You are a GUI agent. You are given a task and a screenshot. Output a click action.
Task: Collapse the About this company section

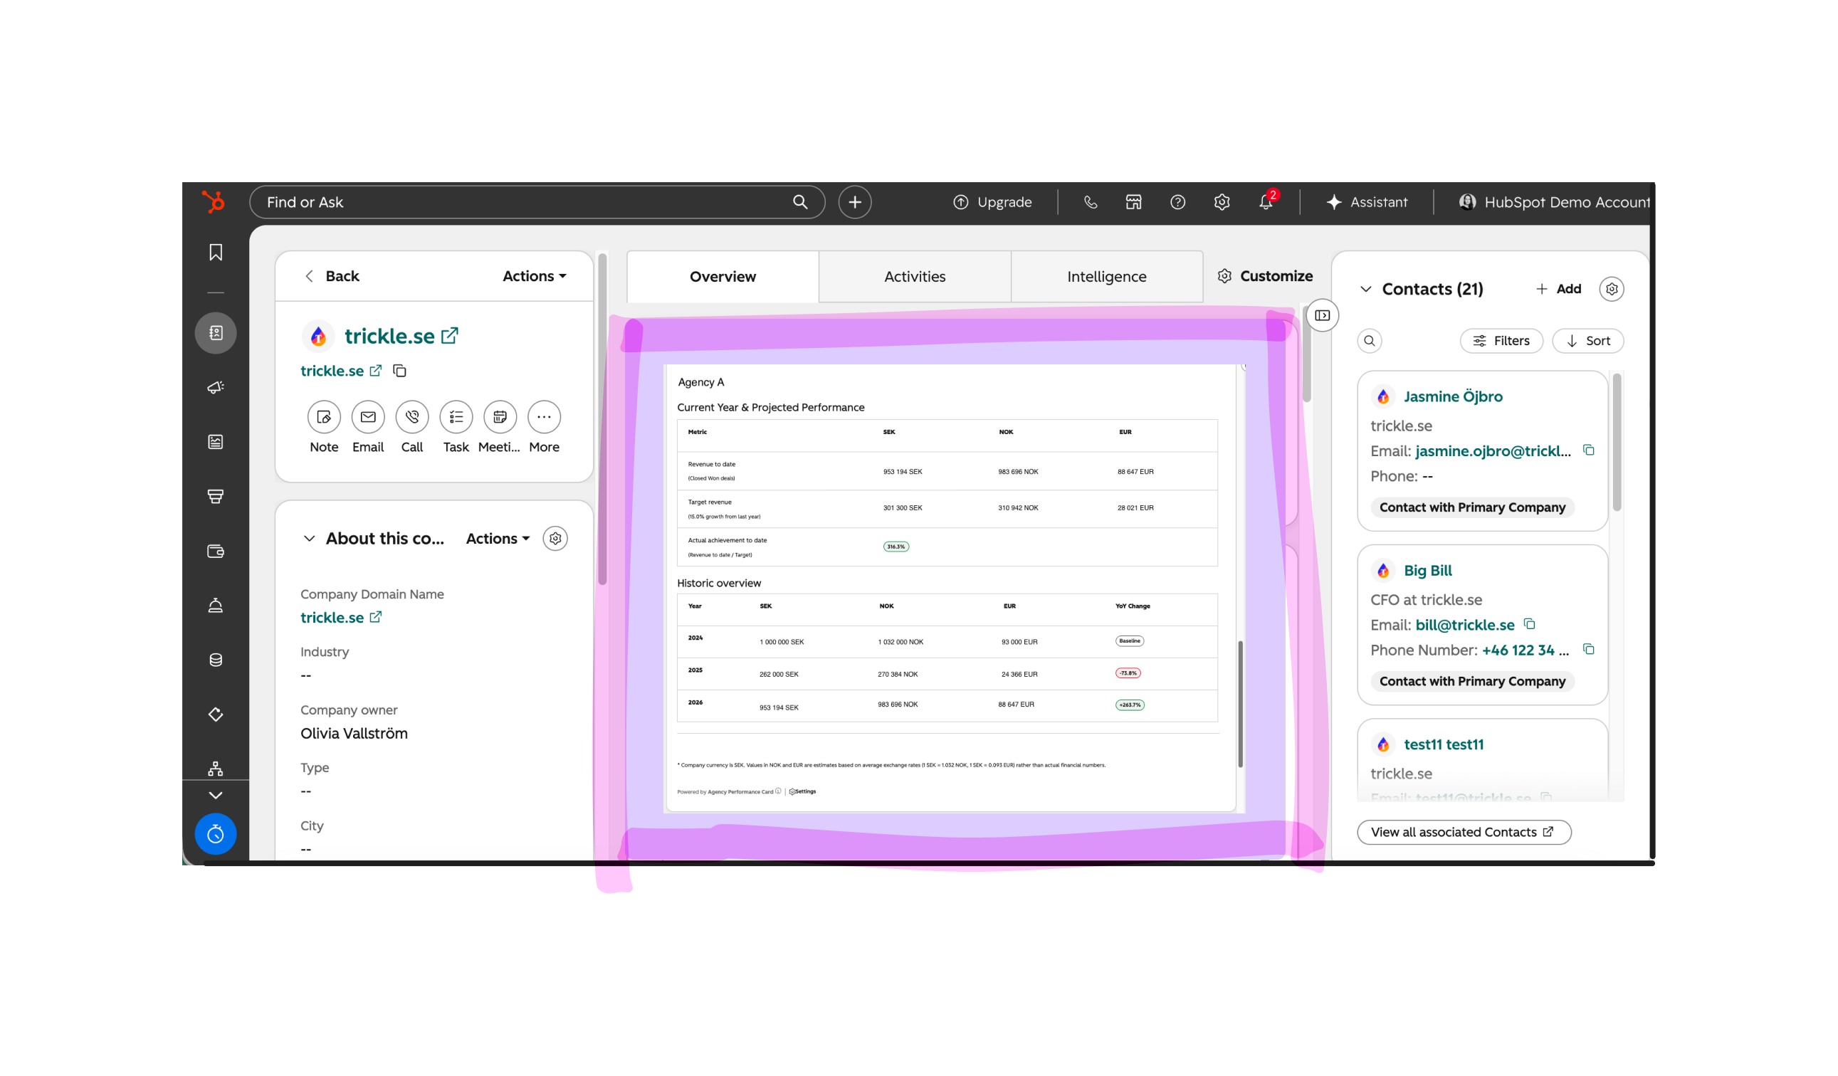(309, 539)
